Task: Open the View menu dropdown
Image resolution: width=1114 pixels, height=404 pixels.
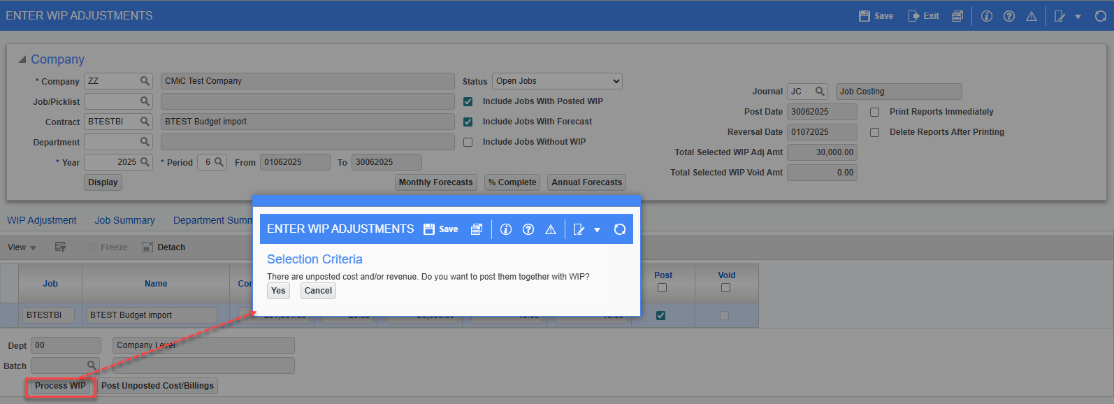Action: pyautogui.click(x=22, y=247)
